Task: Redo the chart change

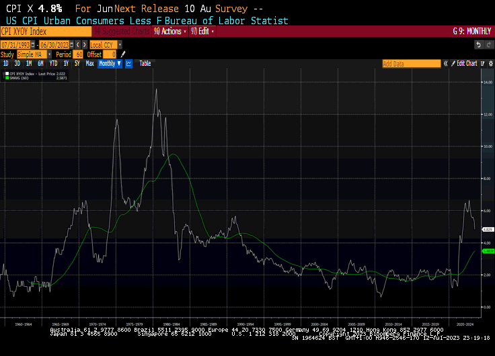Action: click(489, 45)
